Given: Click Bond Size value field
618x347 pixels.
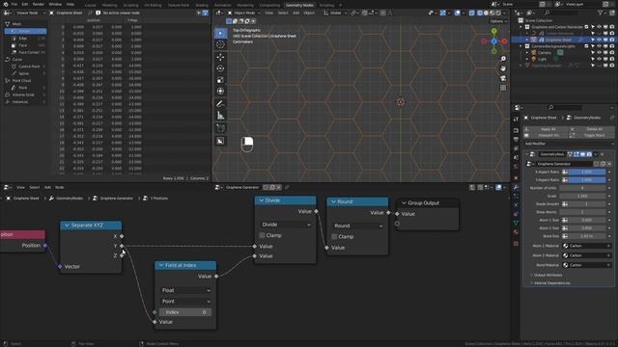Looking at the screenshot, I should pos(587,236).
